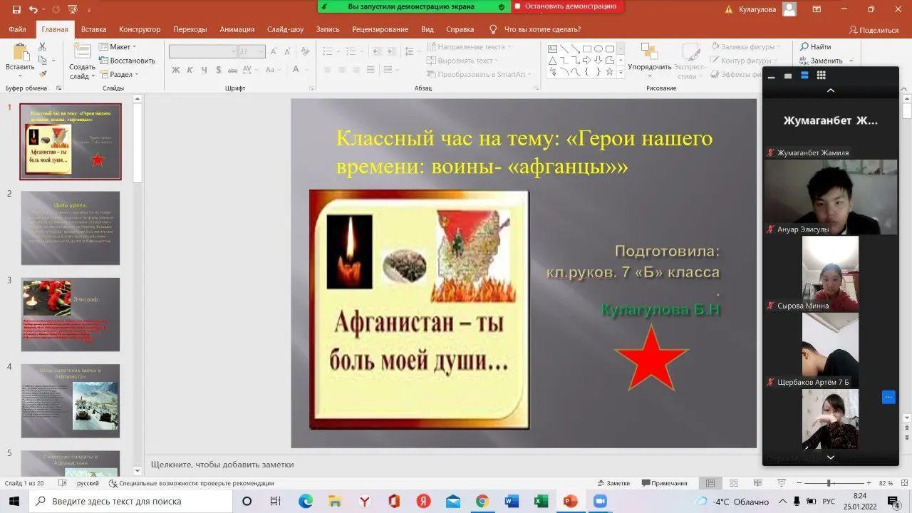Screen dimensions: 912x513
Task: Open Zoom from the Windows taskbar
Action: pyautogui.click(x=599, y=501)
